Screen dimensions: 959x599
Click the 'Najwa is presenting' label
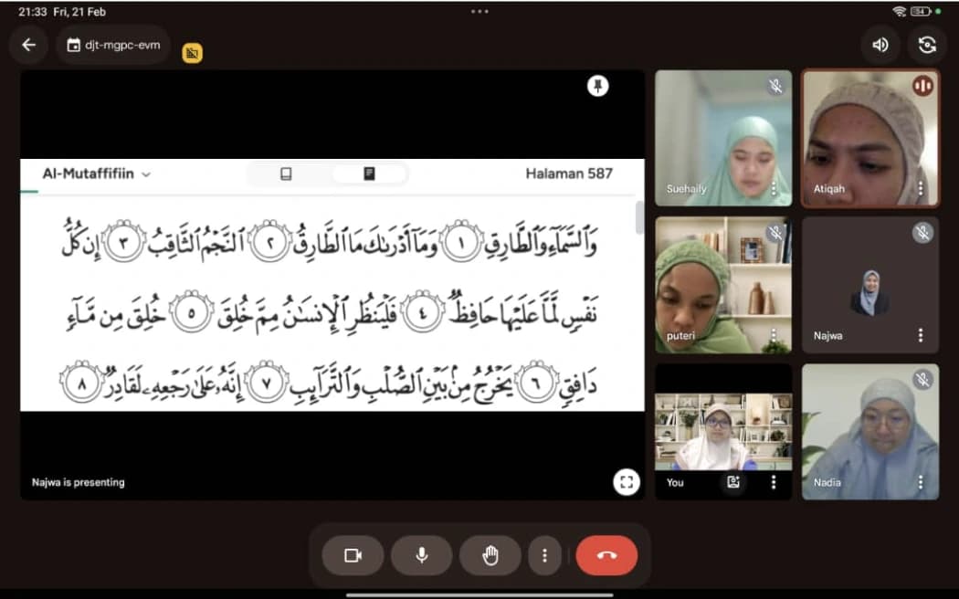point(79,482)
